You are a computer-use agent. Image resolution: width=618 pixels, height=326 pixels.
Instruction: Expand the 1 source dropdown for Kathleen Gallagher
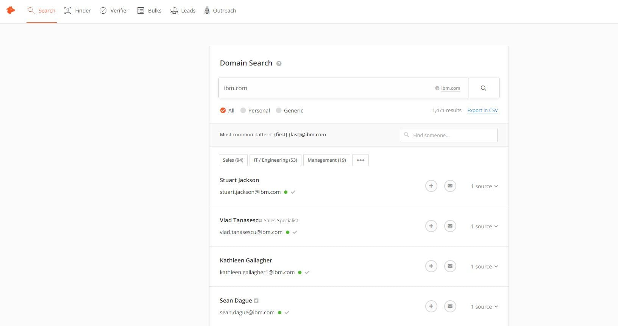[484, 267]
